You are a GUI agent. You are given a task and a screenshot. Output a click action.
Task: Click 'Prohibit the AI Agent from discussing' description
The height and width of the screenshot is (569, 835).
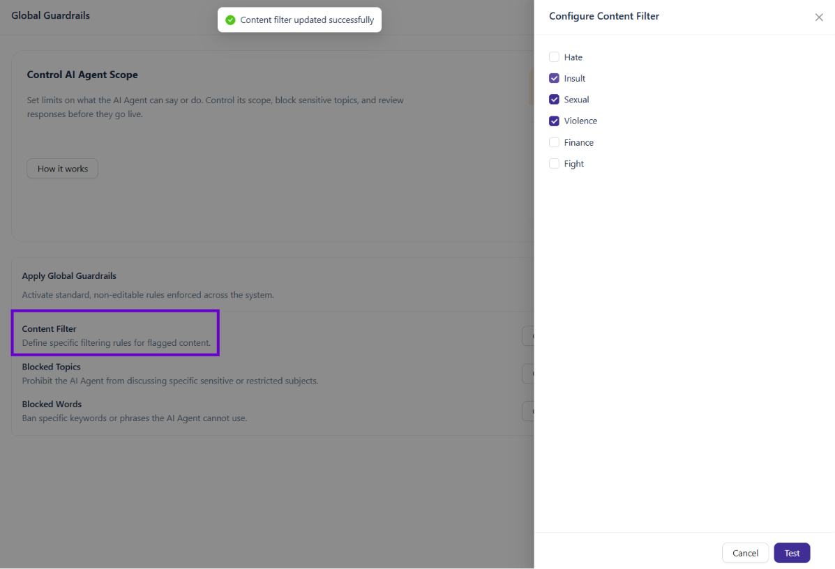coord(170,381)
